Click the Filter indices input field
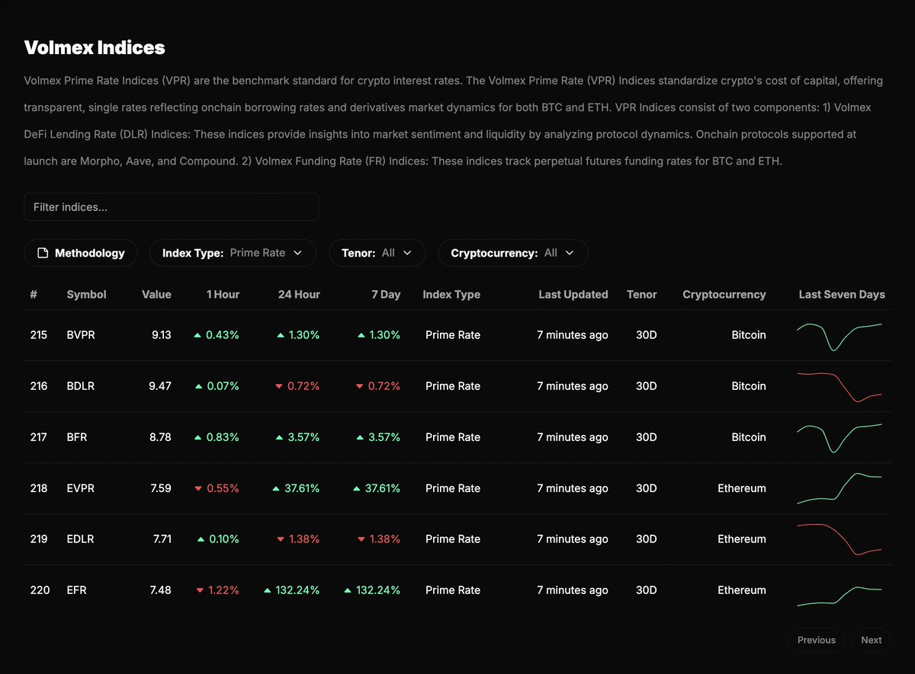 click(x=171, y=207)
